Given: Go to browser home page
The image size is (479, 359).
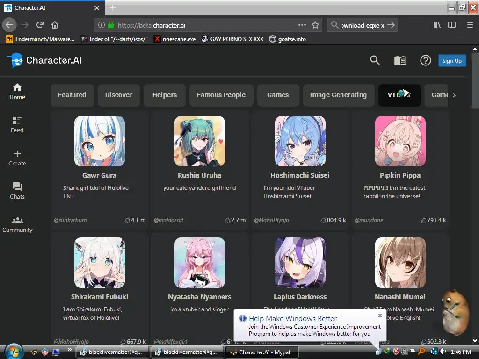Looking at the screenshot, I should tap(55, 25).
